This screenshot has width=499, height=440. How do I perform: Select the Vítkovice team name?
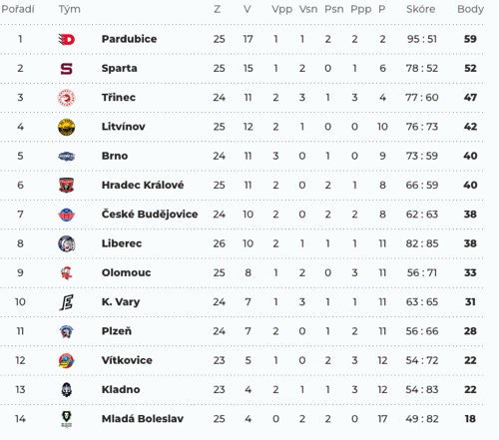[x=127, y=360]
